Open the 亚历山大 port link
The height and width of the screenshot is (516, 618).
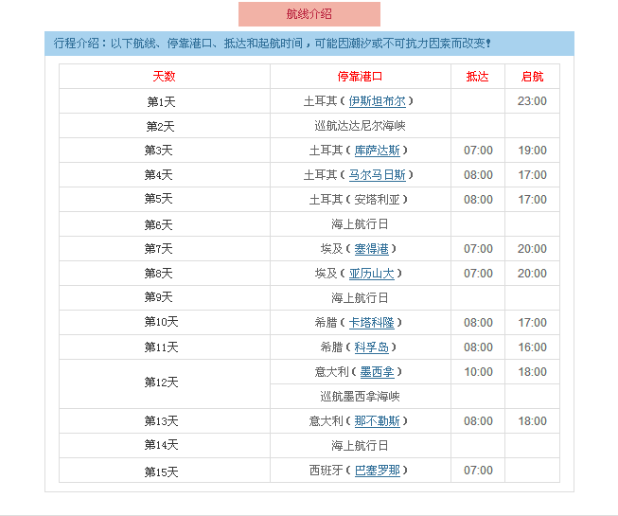[x=371, y=274]
